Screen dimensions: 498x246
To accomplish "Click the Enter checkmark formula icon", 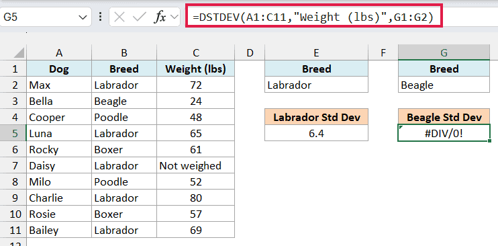I will point(139,17).
